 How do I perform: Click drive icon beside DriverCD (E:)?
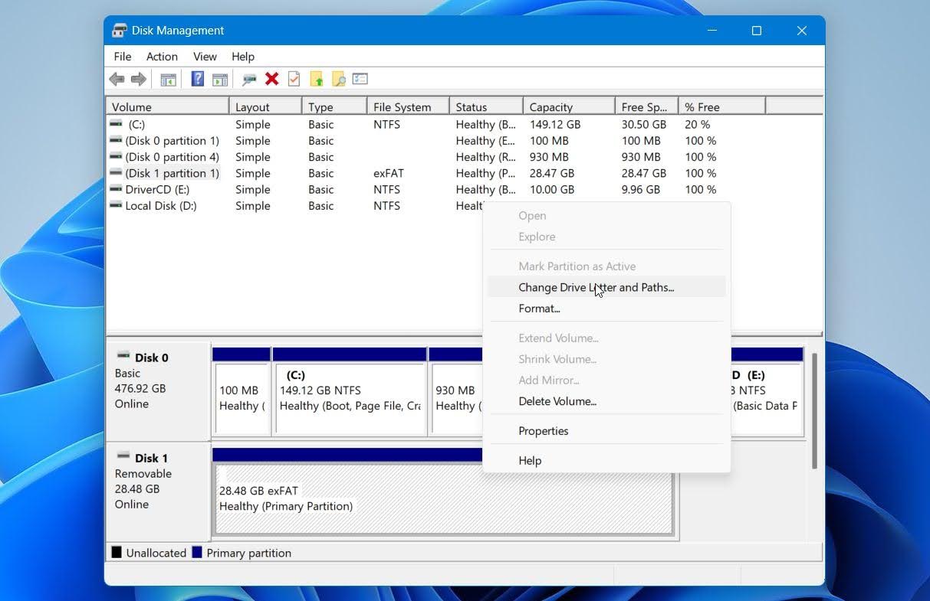coord(116,188)
